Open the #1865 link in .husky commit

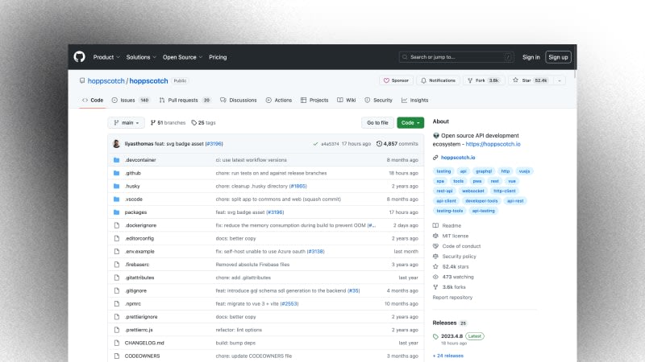(x=298, y=187)
